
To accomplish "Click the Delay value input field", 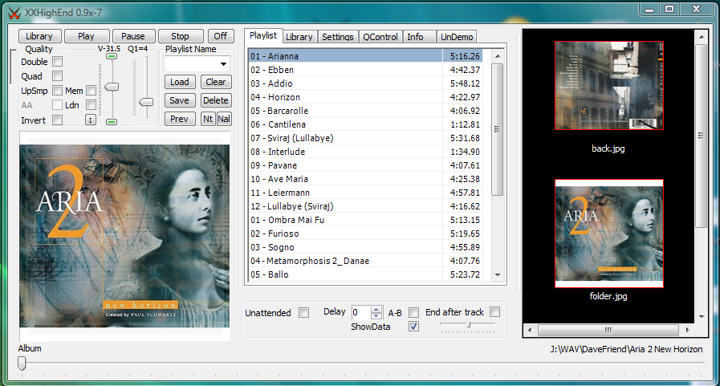I will [360, 313].
